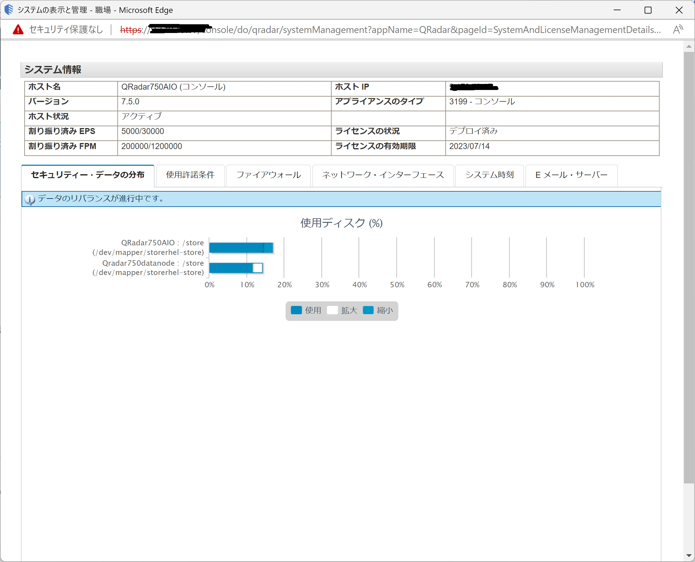The image size is (695, 562).
Task: Click the システム情報 section header
Action: coord(341,70)
